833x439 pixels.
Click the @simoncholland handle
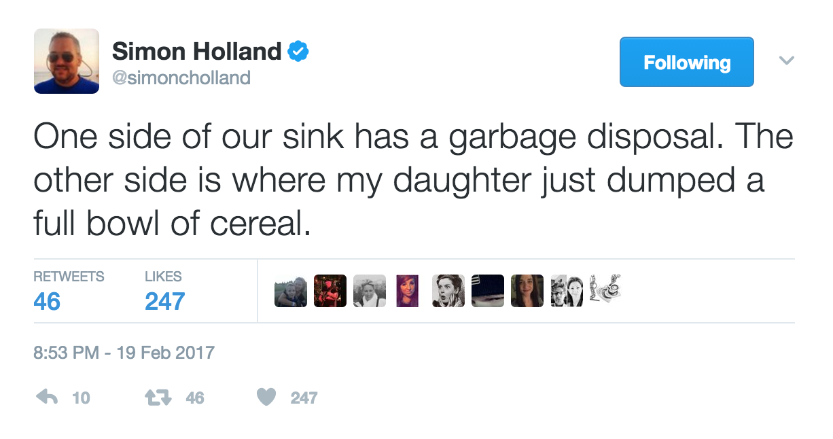(x=181, y=78)
